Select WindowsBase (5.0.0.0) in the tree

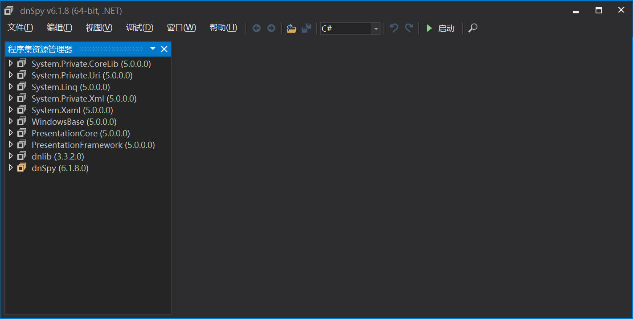pyautogui.click(x=74, y=122)
